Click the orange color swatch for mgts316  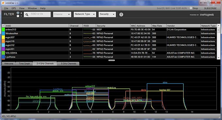pyautogui.click(x=3, y=41)
